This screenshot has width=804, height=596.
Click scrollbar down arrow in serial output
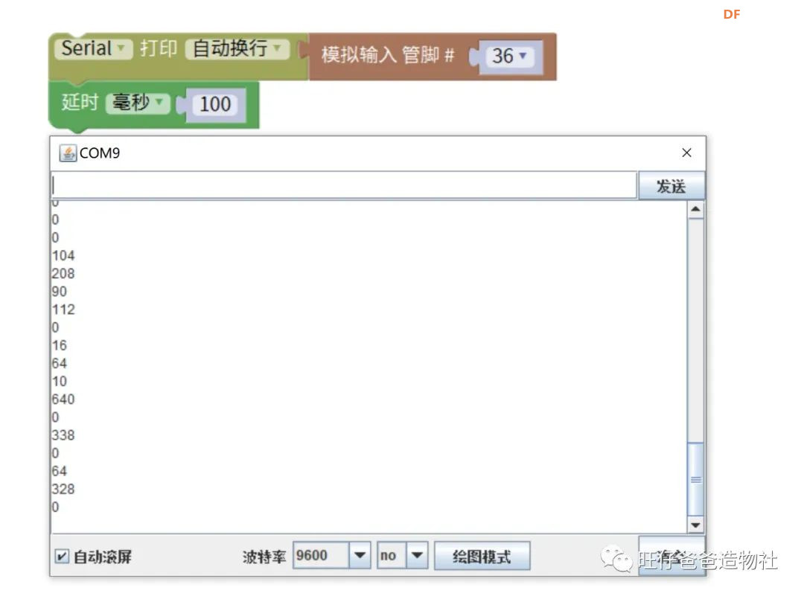coord(695,525)
